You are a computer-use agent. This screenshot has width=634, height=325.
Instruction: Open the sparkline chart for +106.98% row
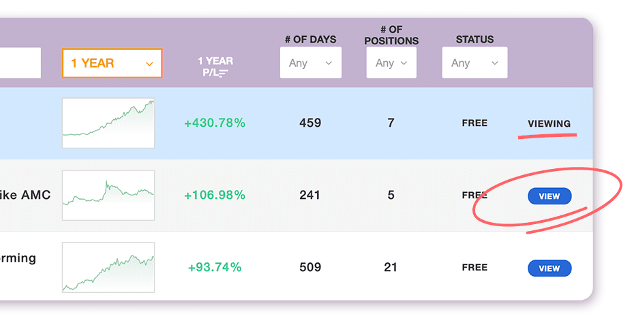point(108,196)
